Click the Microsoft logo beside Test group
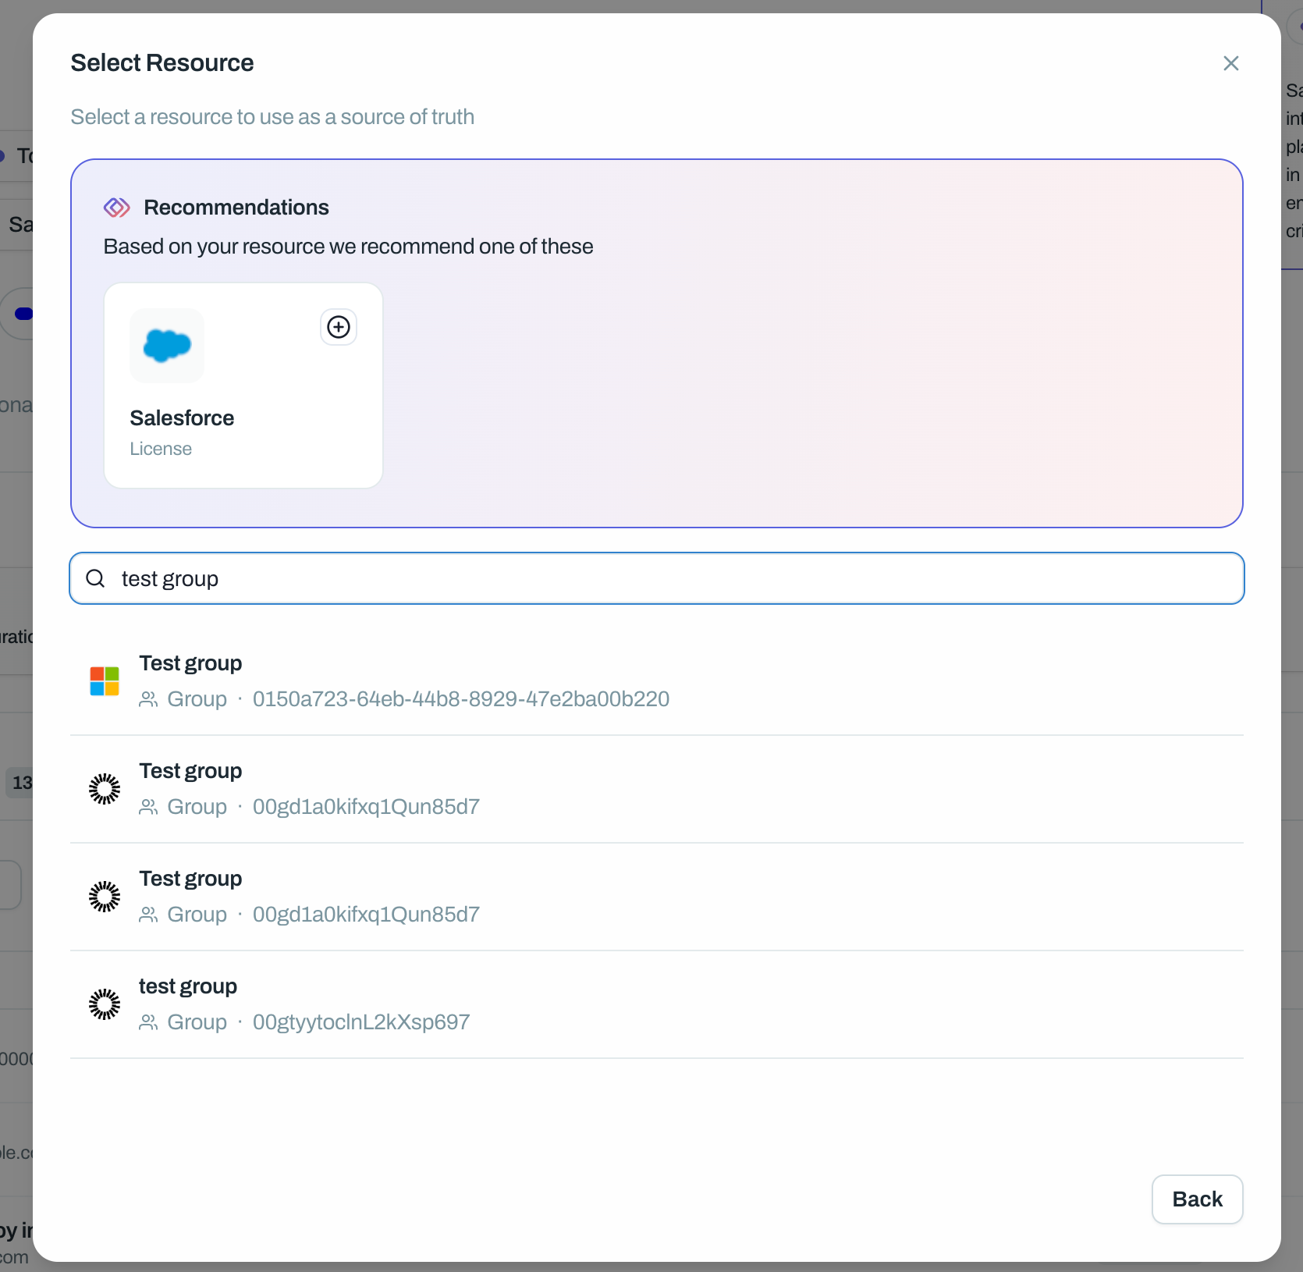This screenshot has height=1272, width=1303. tap(105, 681)
